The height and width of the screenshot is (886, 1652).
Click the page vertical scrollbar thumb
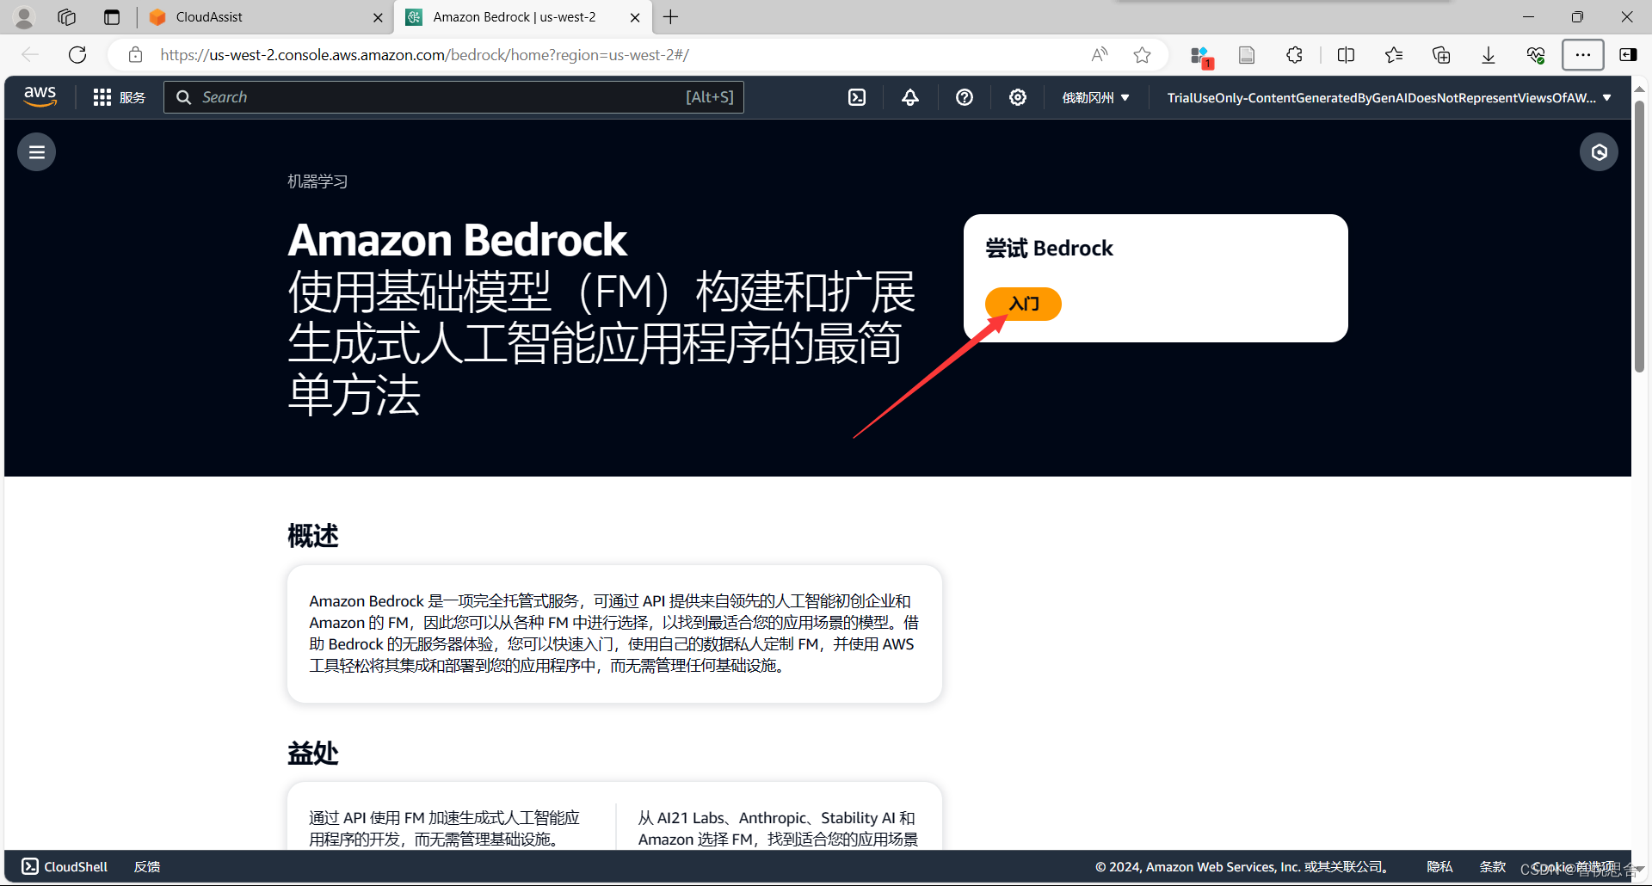pos(1640,237)
